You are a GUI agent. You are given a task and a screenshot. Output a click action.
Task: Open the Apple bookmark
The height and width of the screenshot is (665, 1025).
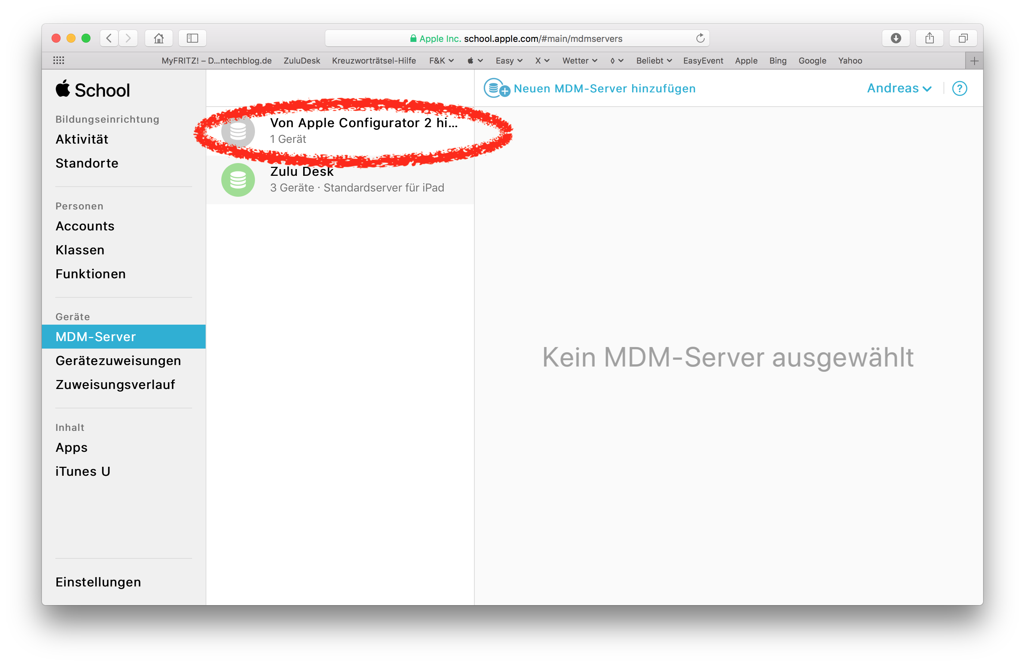pyautogui.click(x=746, y=61)
